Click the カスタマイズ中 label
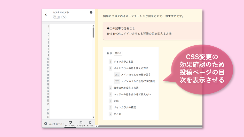The height and width of the screenshot is (137, 244). coord(61,12)
